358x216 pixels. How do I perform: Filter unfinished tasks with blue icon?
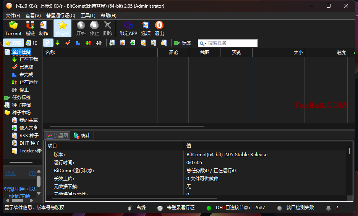78,43
